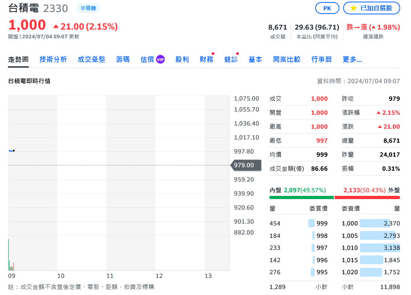Click the ask subtotal 11,898
This screenshot has width=411, height=295.
coord(390,287)
